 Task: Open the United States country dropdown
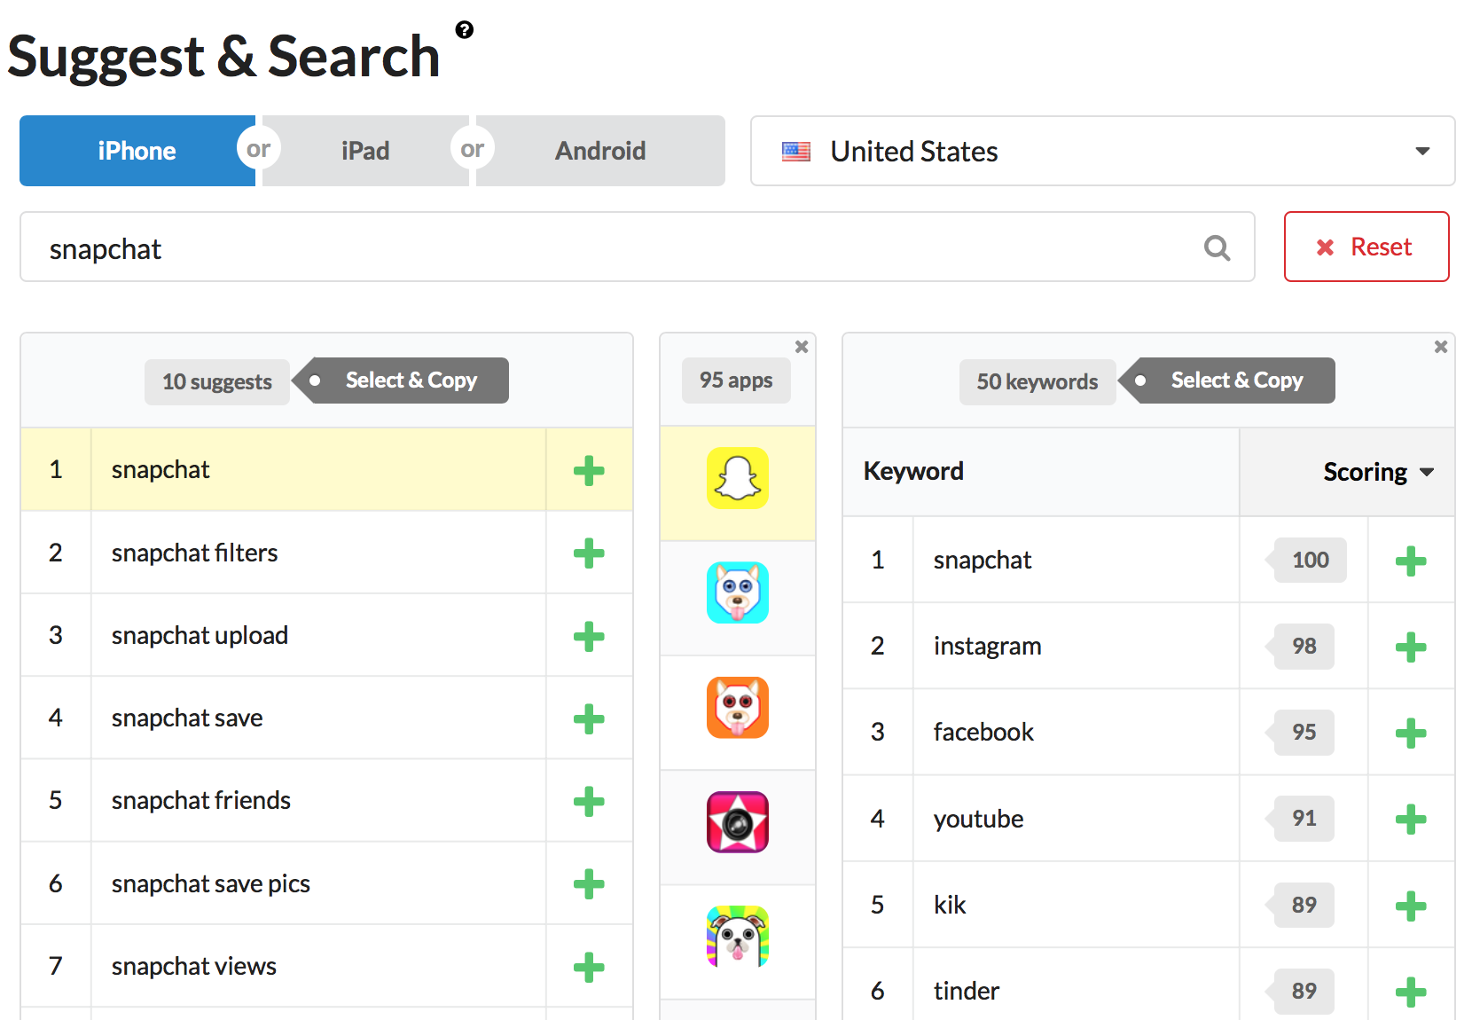click(x=1102, y=151)
